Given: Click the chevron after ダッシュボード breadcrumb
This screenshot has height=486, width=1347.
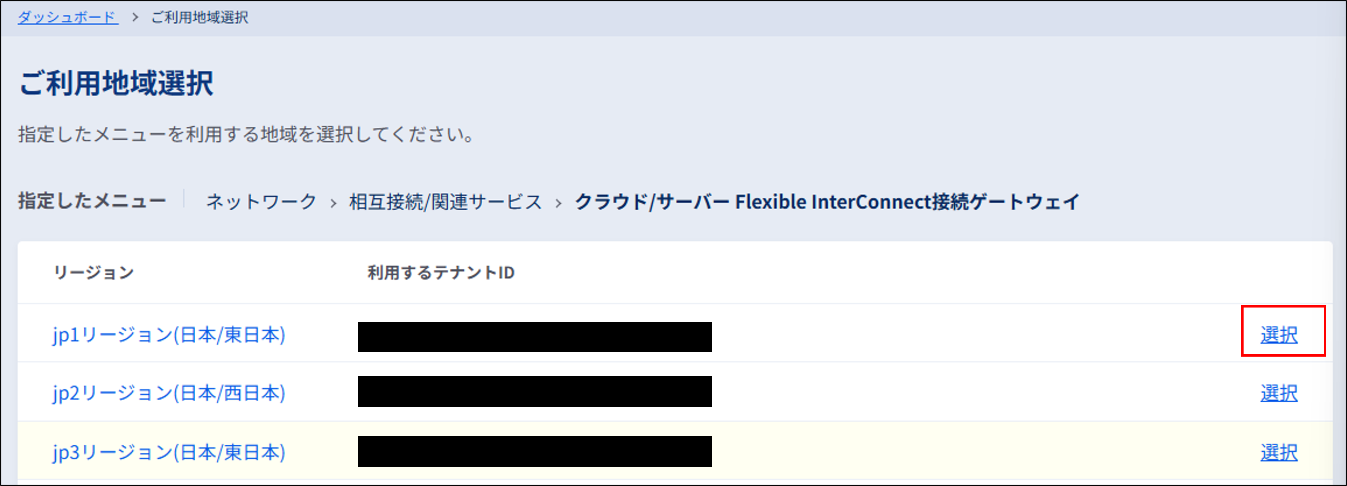Looking at the screenshot, I should [135, 17].
